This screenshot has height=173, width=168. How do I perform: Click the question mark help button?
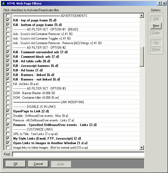tap(159, 3)
